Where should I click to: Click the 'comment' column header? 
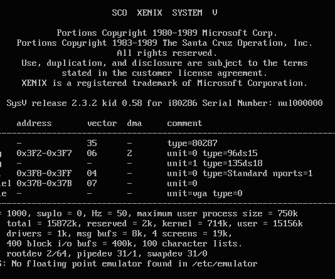(x=184, y=123)
